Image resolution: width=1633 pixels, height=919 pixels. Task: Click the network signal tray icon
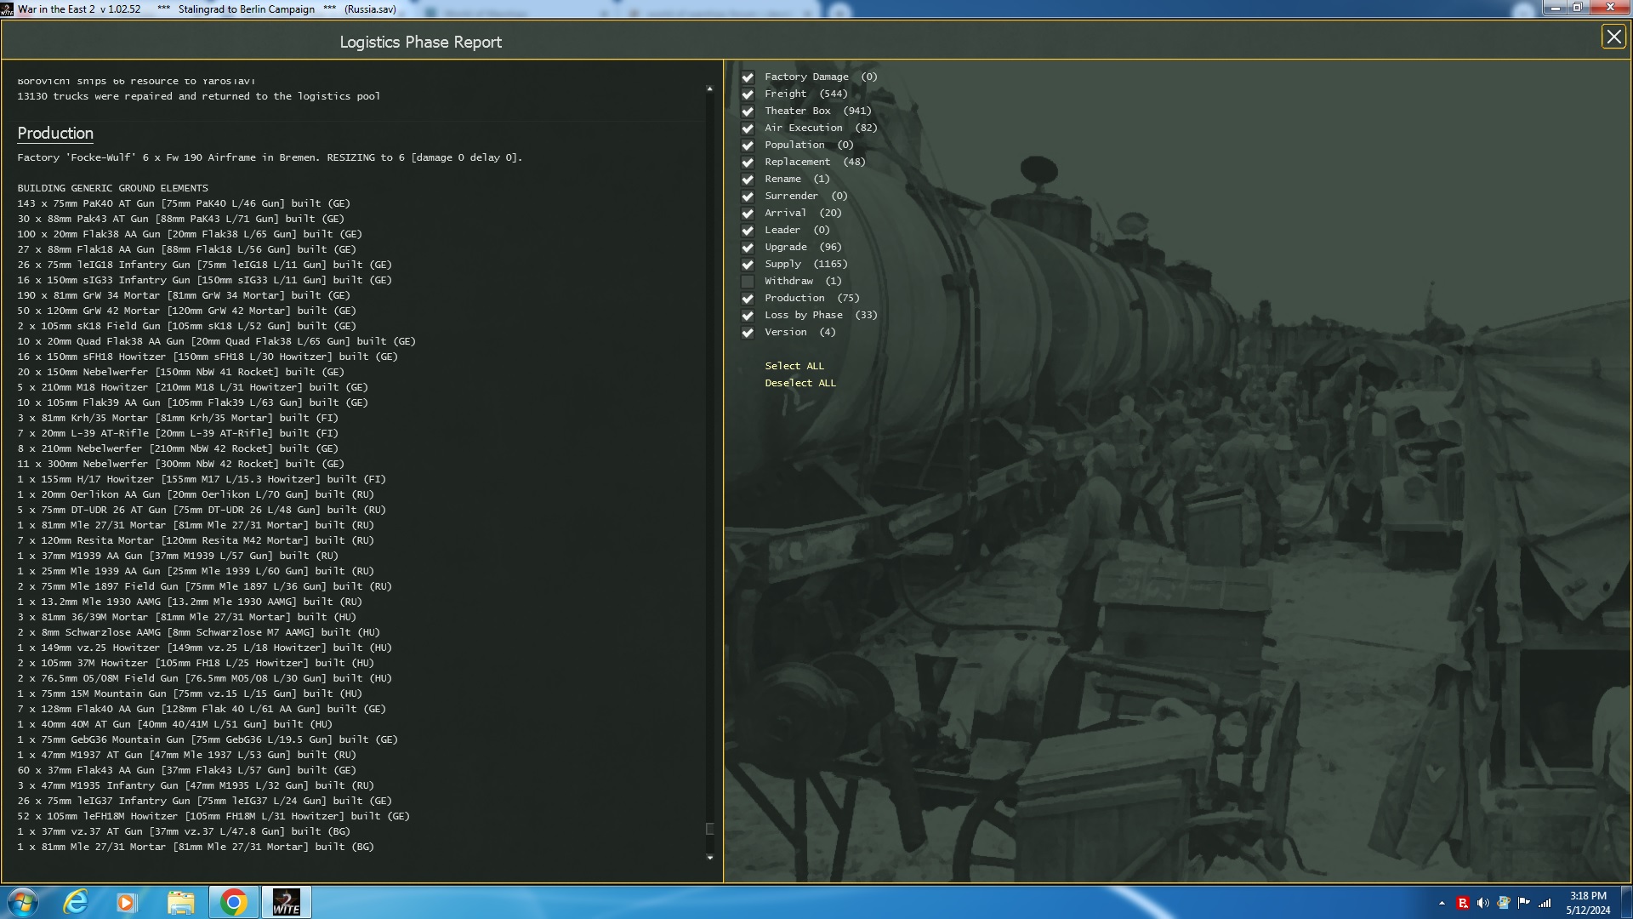tap(1545, 903)
